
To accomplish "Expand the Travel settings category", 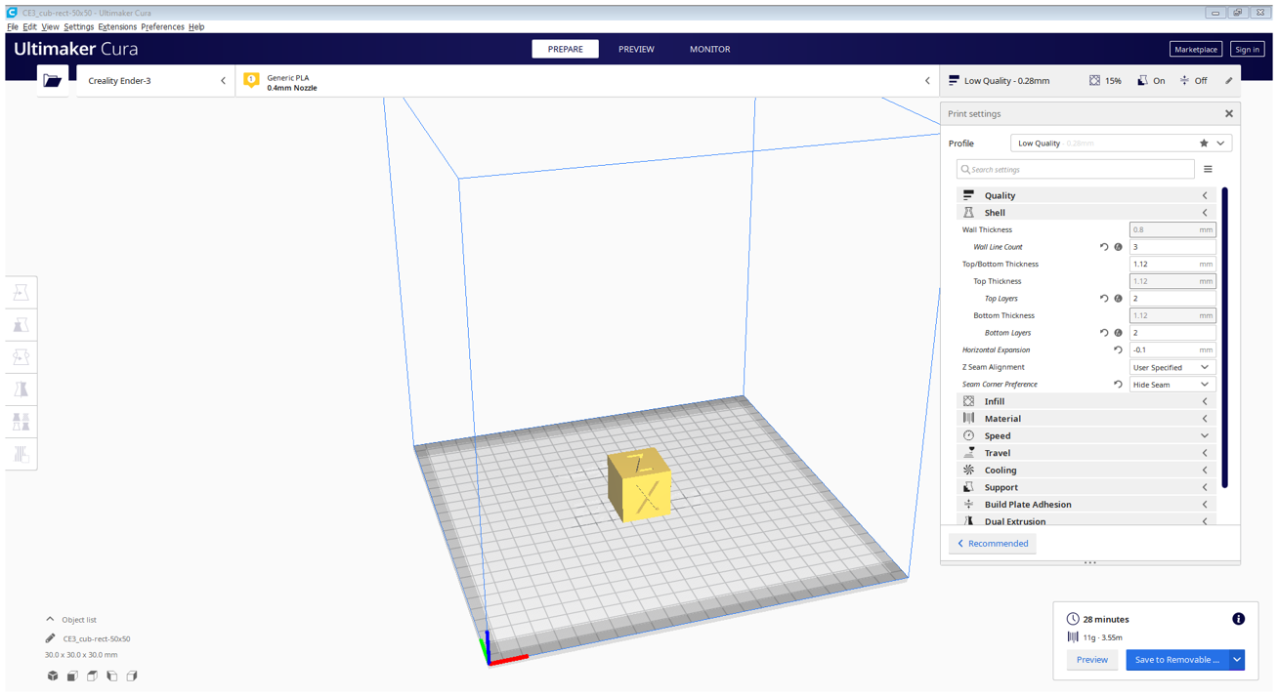I will (x=1086, y=453).
